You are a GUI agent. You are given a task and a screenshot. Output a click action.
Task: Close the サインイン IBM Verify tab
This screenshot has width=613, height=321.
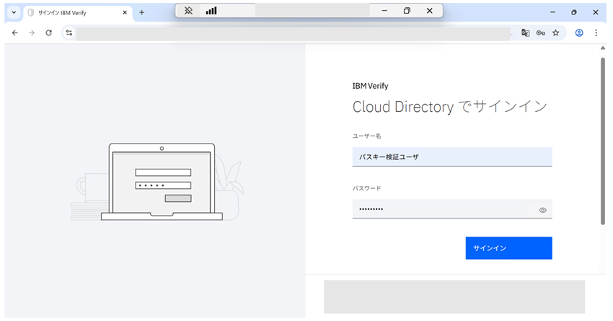click(125, 12)
